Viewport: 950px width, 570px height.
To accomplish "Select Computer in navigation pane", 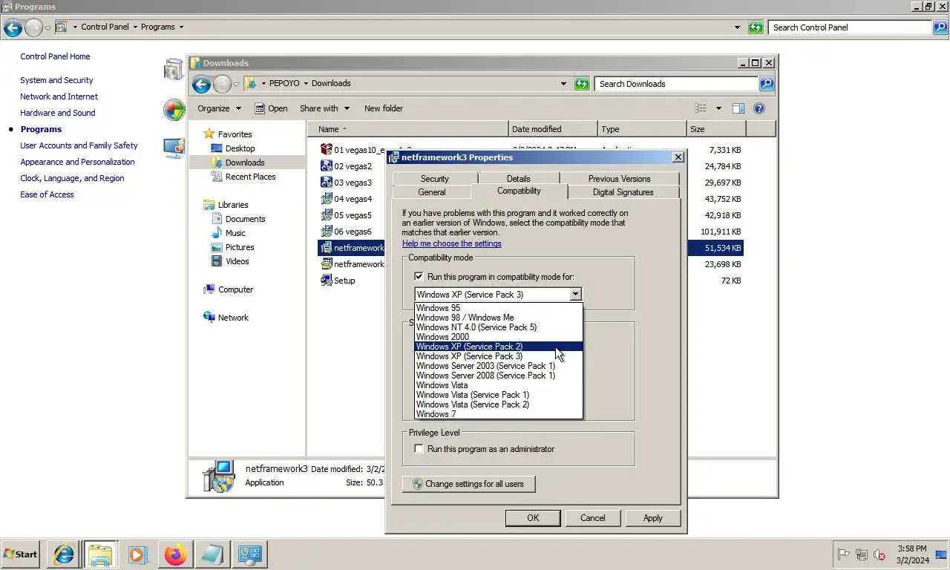I will pyautogui.click(x=229, y=289).
